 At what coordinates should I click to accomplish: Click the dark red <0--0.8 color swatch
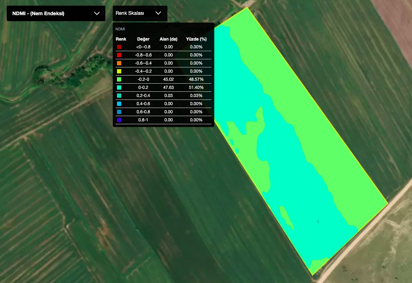coord(119,47)
